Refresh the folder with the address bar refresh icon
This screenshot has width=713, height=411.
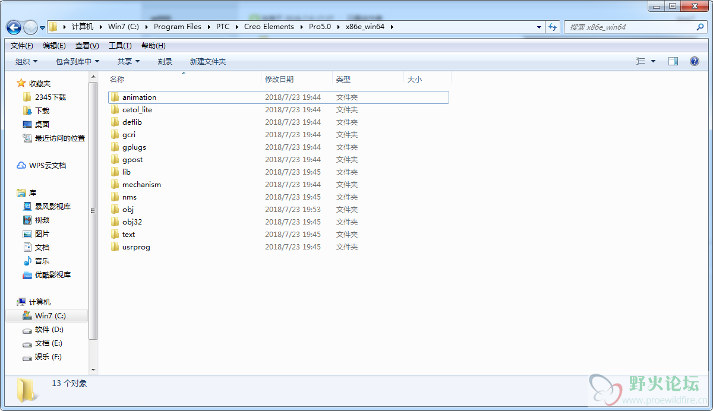point(553,27)
